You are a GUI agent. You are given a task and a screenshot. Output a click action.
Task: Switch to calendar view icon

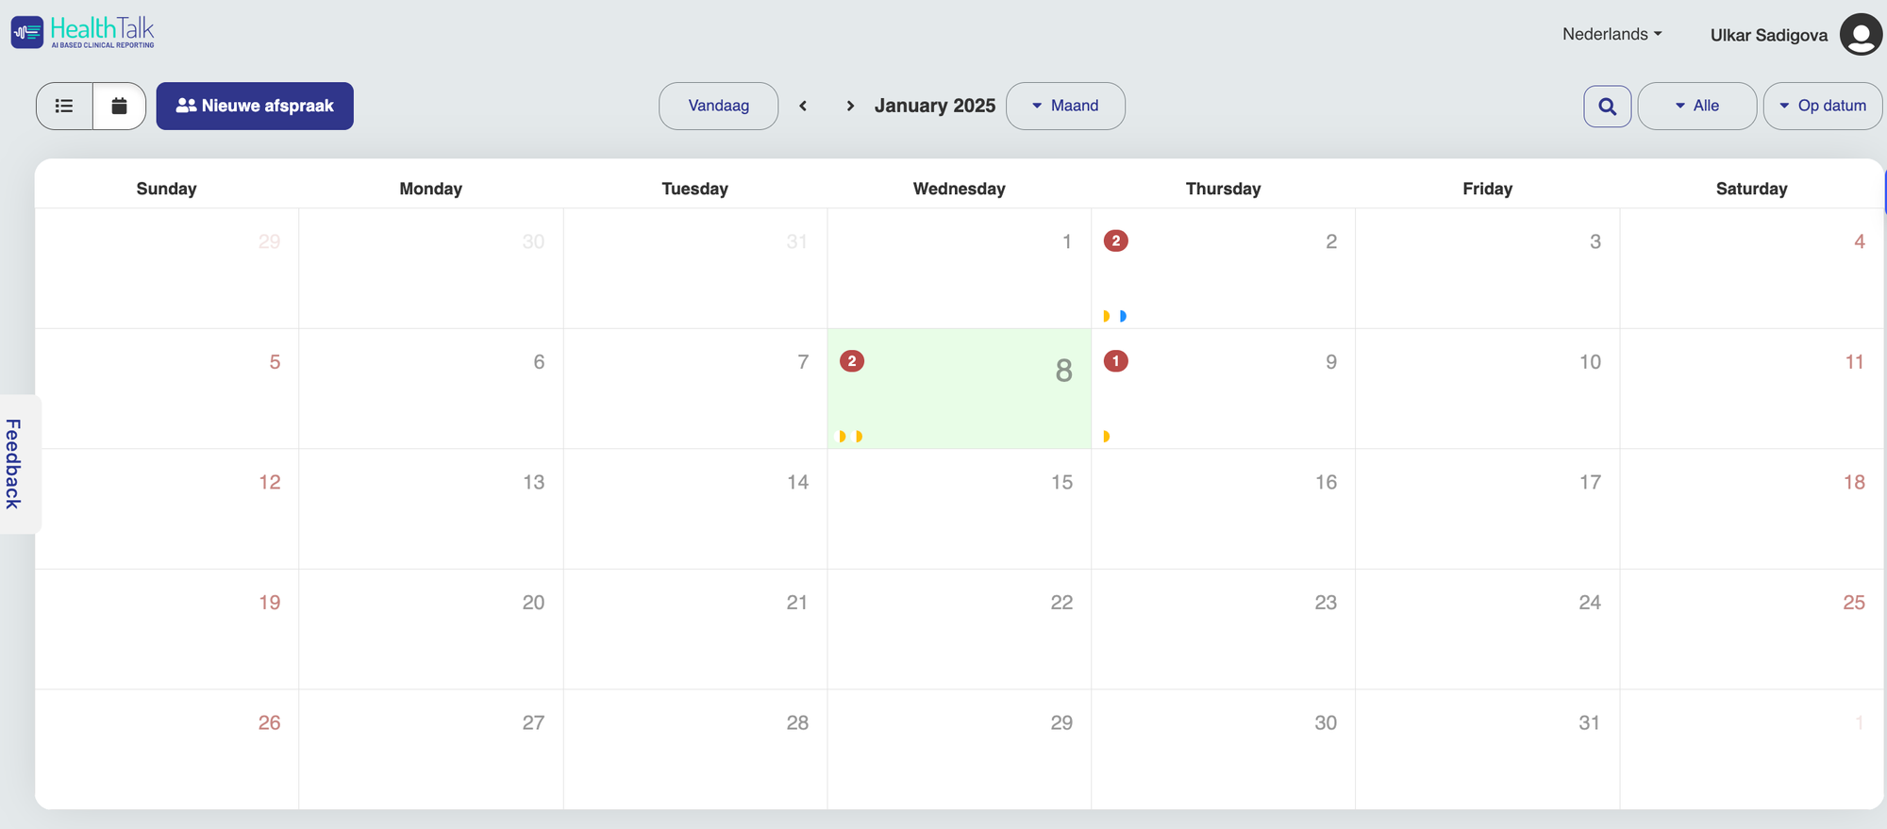[119, 106]
